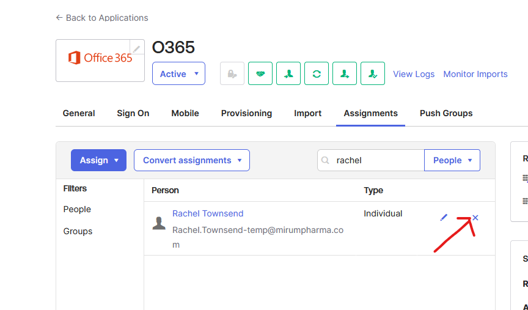This screenshot has height=310, width=528.
Task: Click the search field containing rachel
Action: click(371, 160)
